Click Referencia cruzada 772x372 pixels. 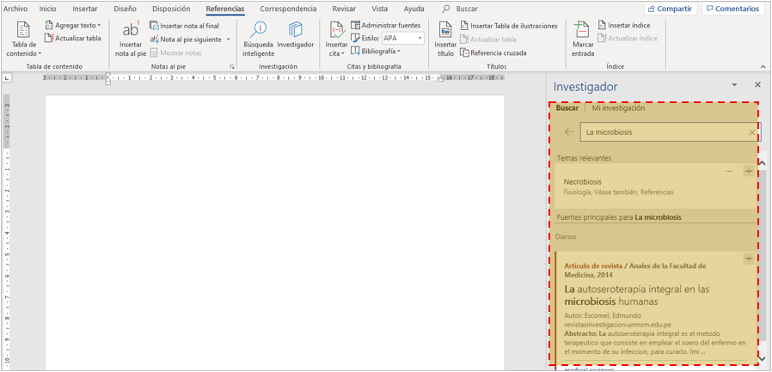[493, 52]
